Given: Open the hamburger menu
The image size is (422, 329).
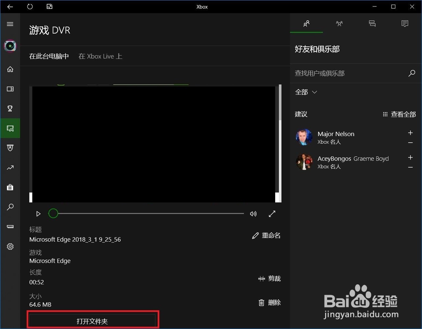Looking at the screenshot, I should pos(10,24).
